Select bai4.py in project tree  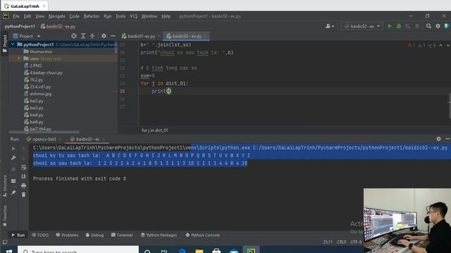tap(36, 115)
